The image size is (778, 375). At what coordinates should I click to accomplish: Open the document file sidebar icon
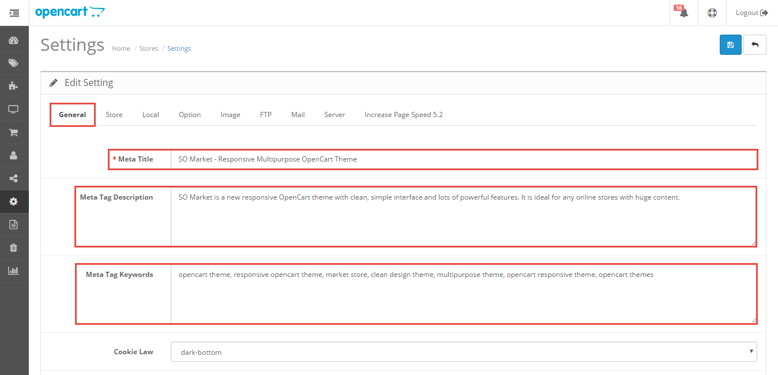14,224
